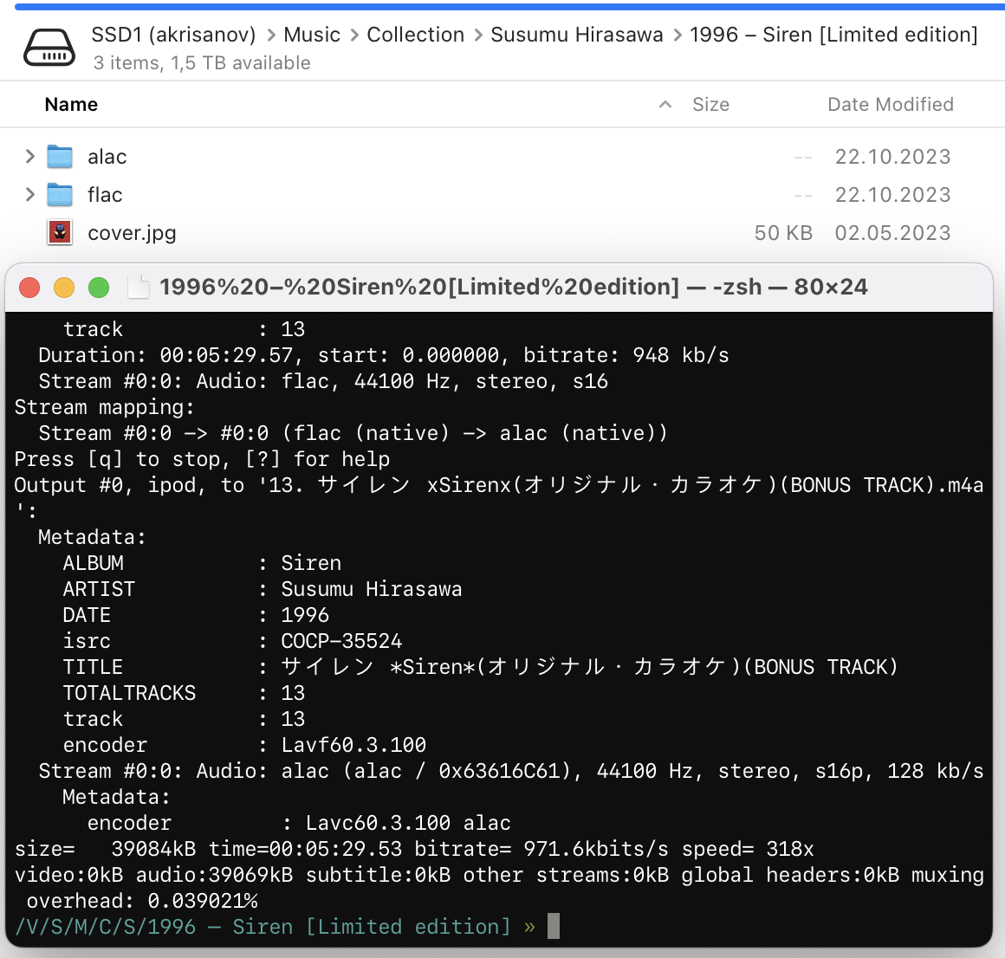1005x958 pixels.
Task: Sort files by Name column header
Action: click(71, 105)
